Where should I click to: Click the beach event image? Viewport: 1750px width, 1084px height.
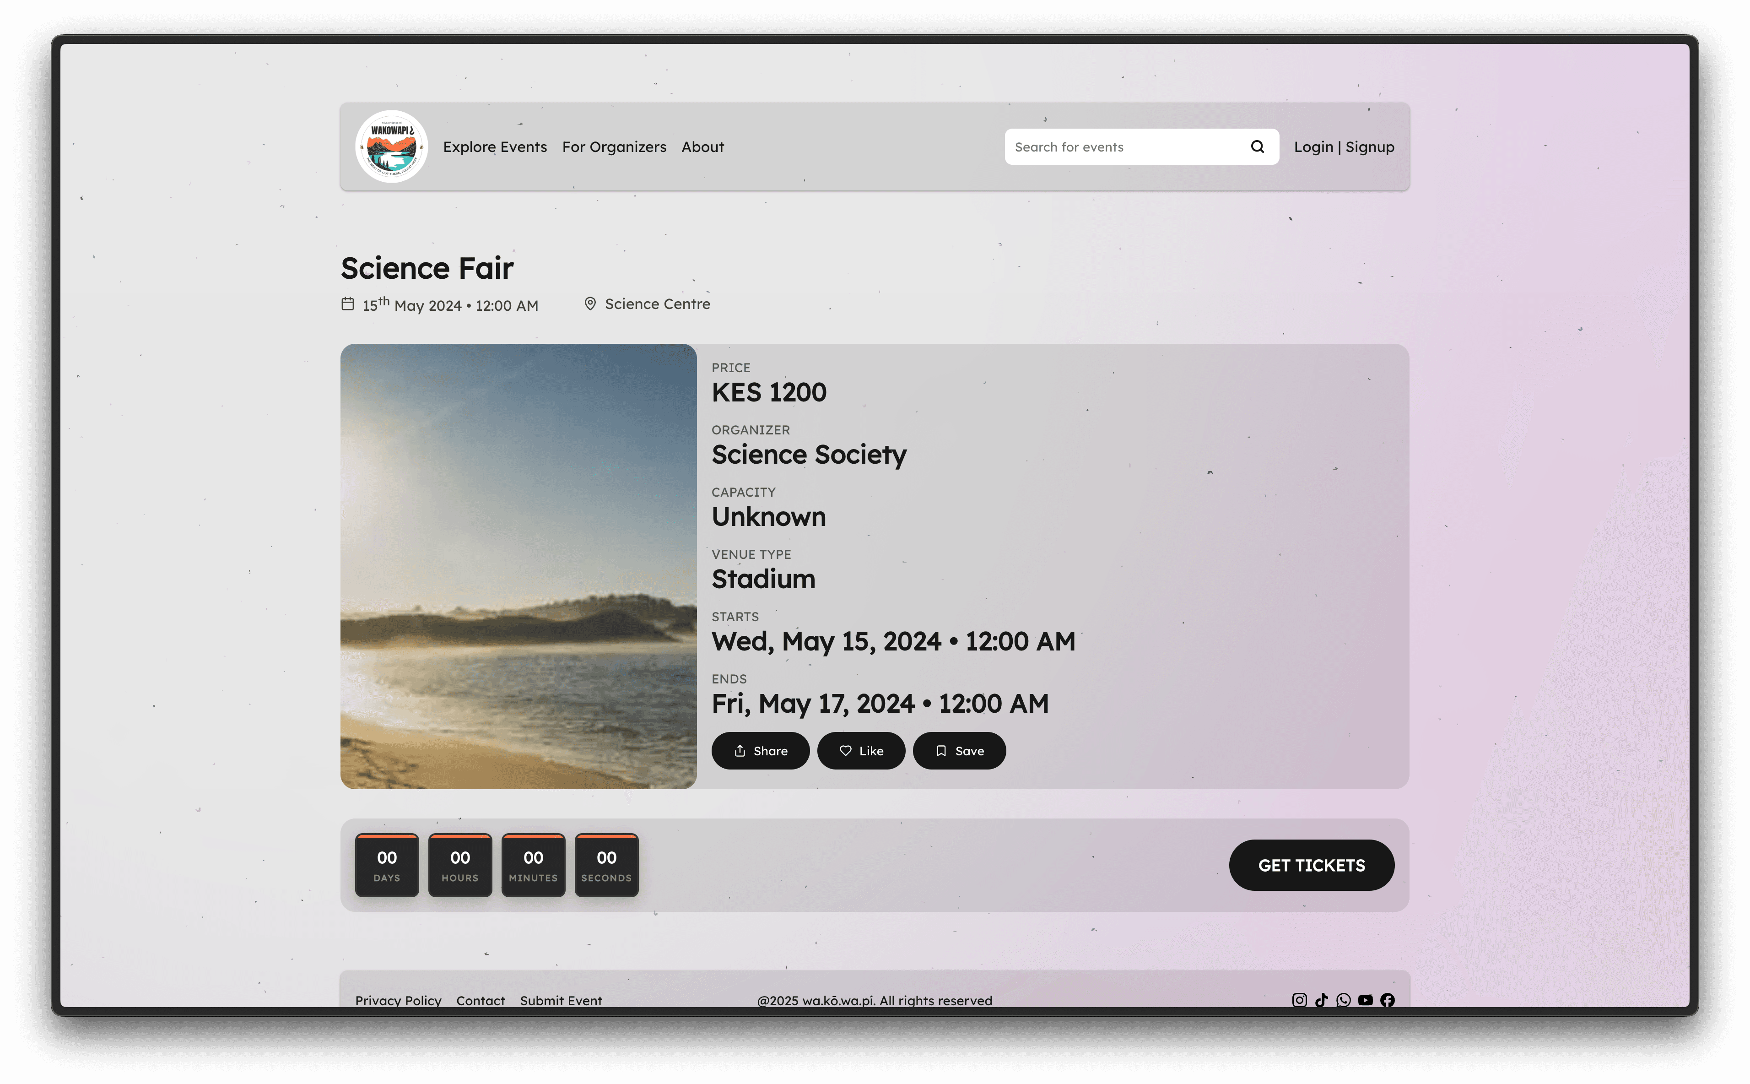pyautogui.click(x=518, y=566)
